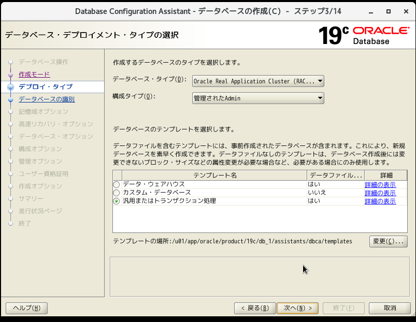Click the 変更(C)... button
Screen dimensions: 416x322
(x=388, y=241)
